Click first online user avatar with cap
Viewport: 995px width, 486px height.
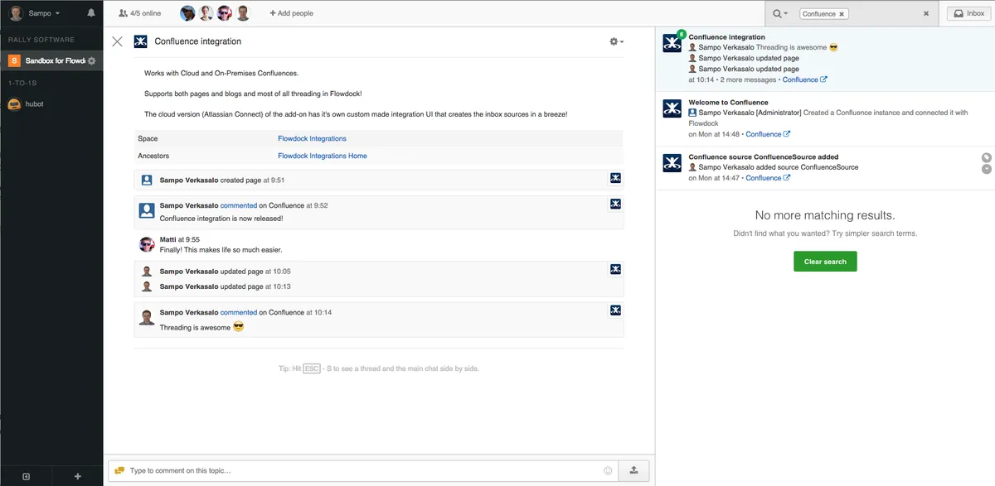(x=187, y=13)
